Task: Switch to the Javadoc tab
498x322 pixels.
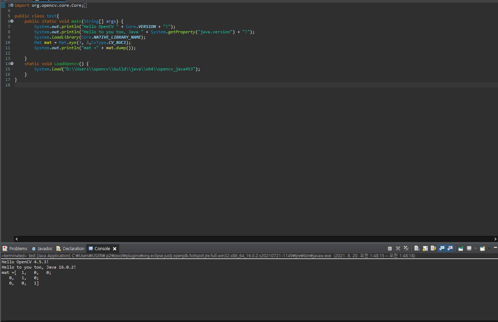Action: click(42, 249)
